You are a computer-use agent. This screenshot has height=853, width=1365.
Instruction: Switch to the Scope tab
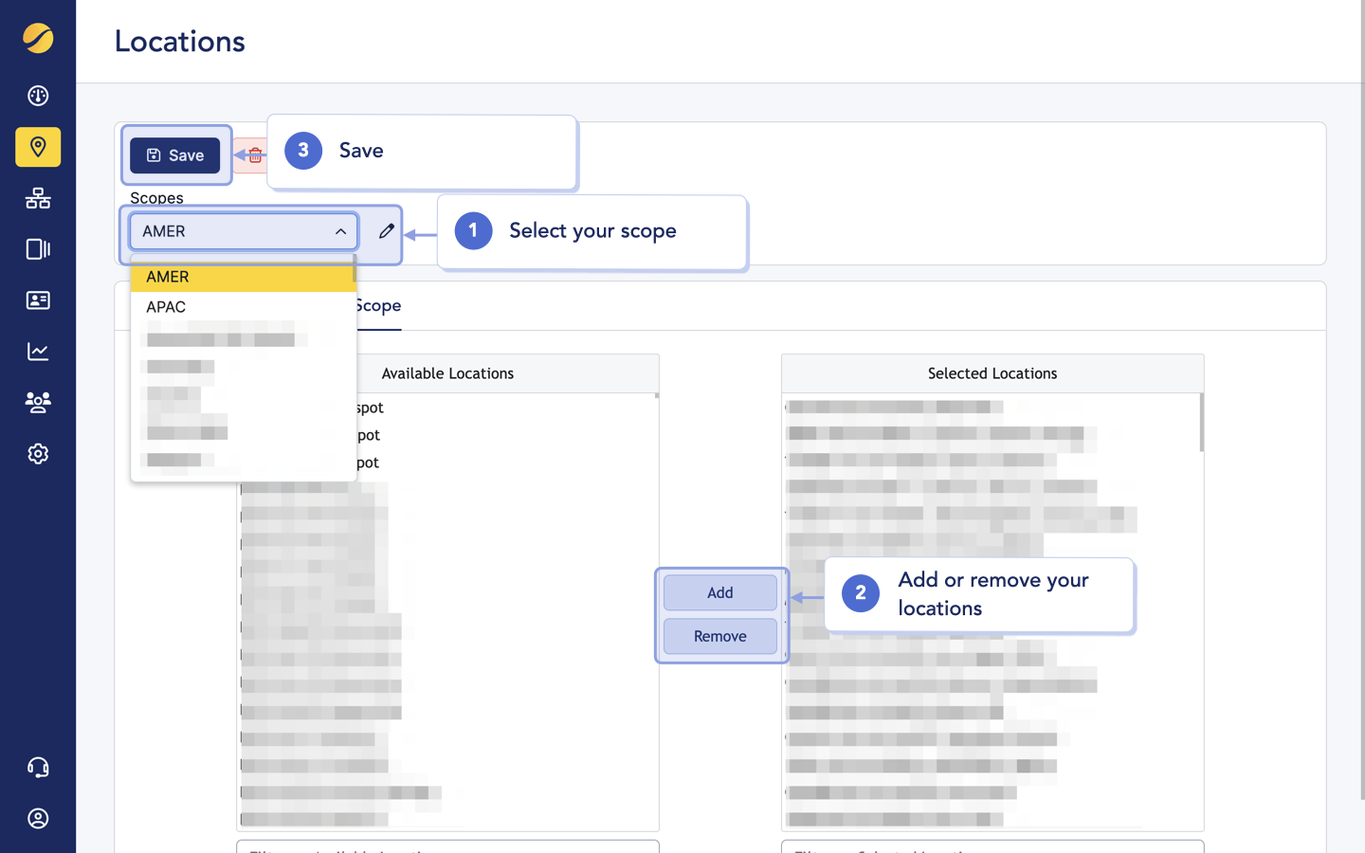(379, 306)
